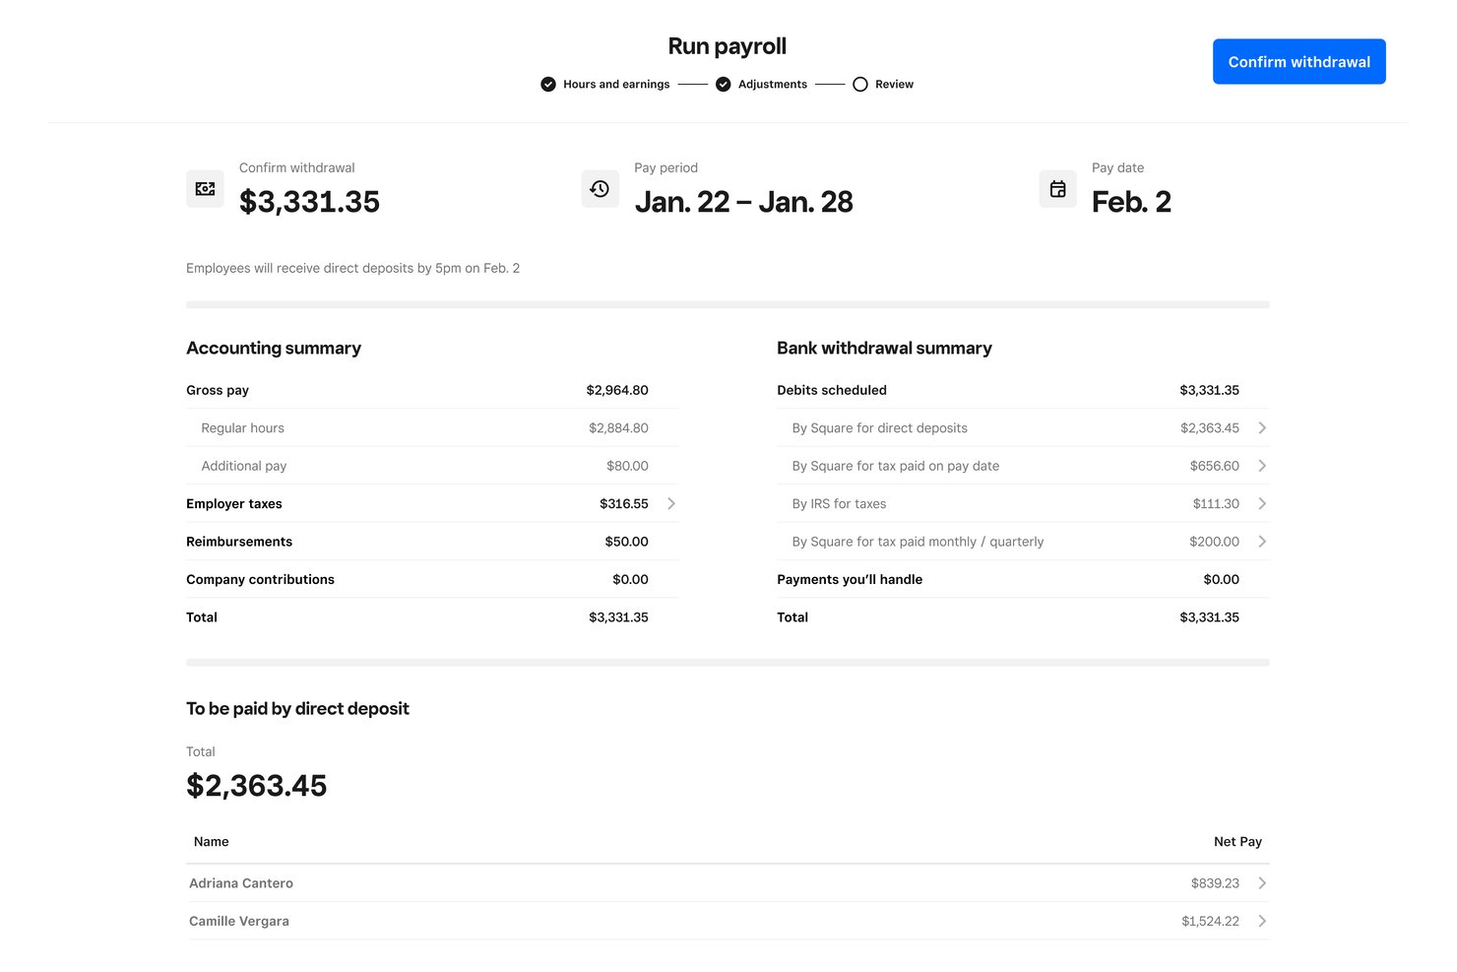Image resolution: width=1457 pixels, height=972 pixels.
Task: Click the Feb. 2 pay date value
Action: (x=1131, y=201)
